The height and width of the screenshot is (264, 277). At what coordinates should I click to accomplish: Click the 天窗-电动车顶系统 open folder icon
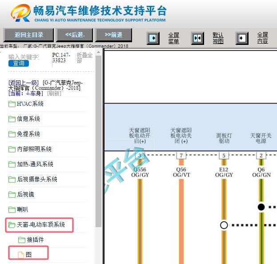[12, 225]
